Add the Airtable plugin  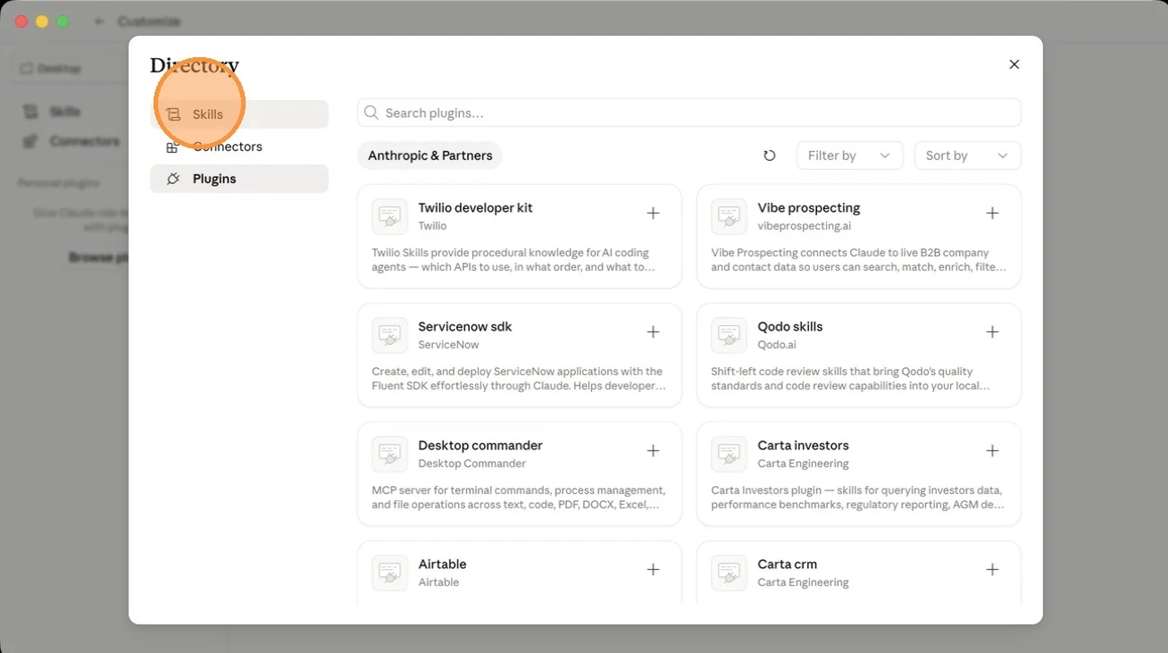click(653, 570)
